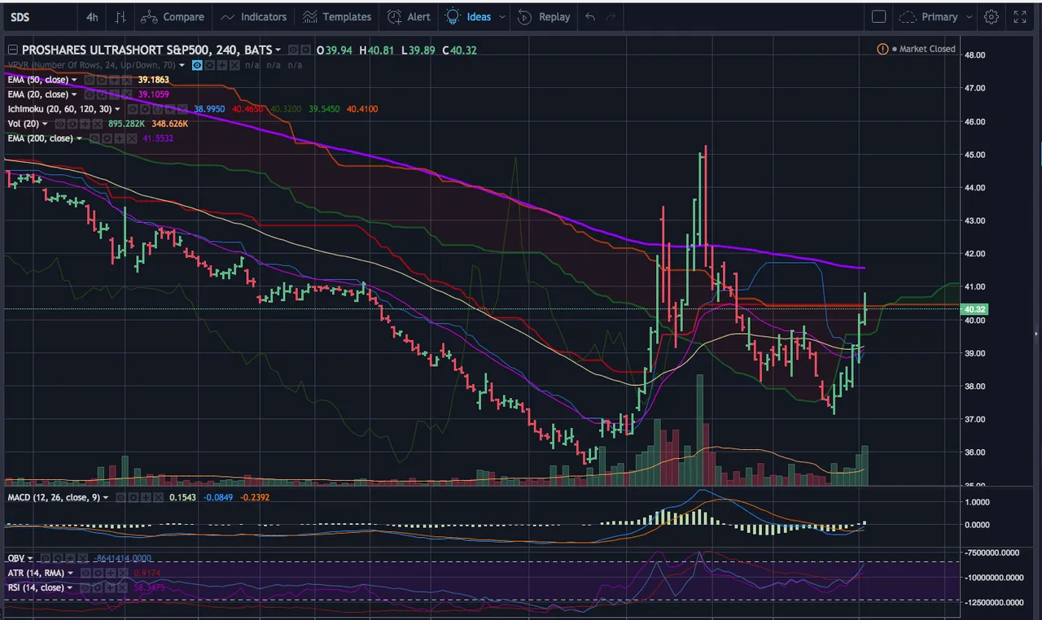Open the Compare symbols tool

pos(172,17)
